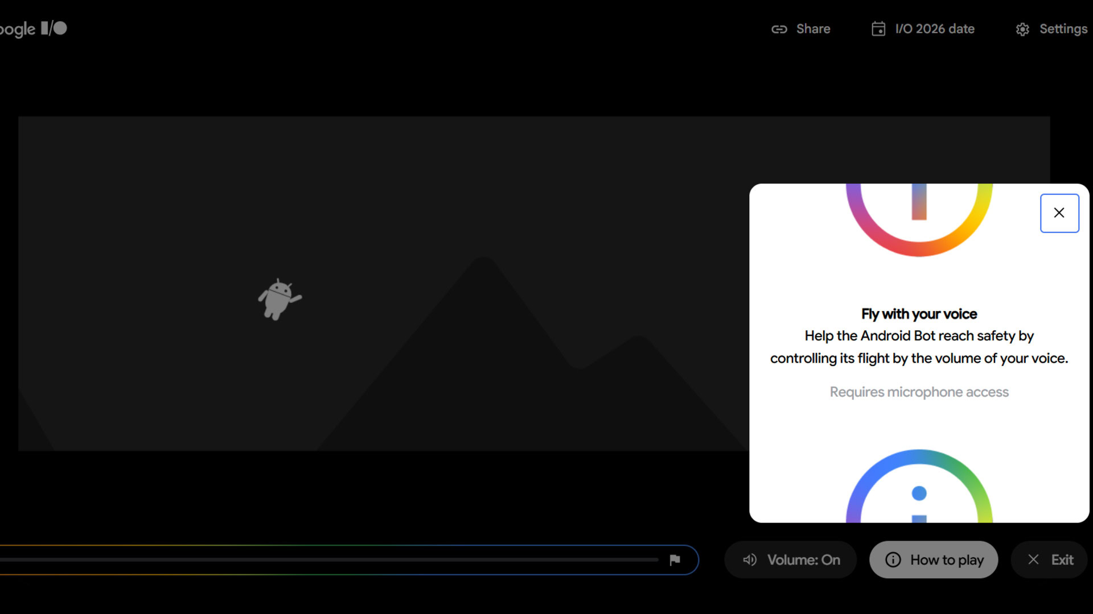Click the Android Bot flying in the game

coord(279,298)
